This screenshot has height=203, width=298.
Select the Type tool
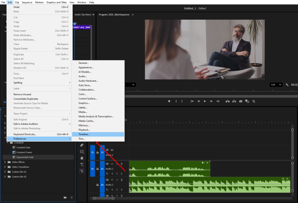tap(82, 164)
